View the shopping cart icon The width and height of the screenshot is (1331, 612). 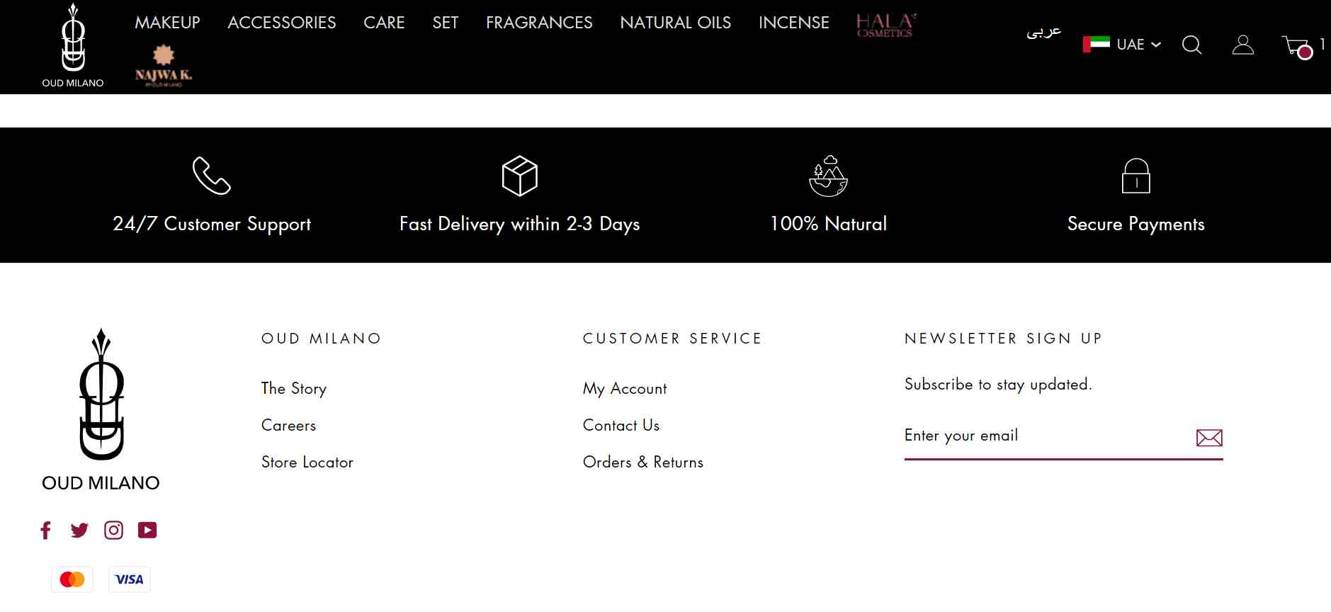pos(1298,47)
